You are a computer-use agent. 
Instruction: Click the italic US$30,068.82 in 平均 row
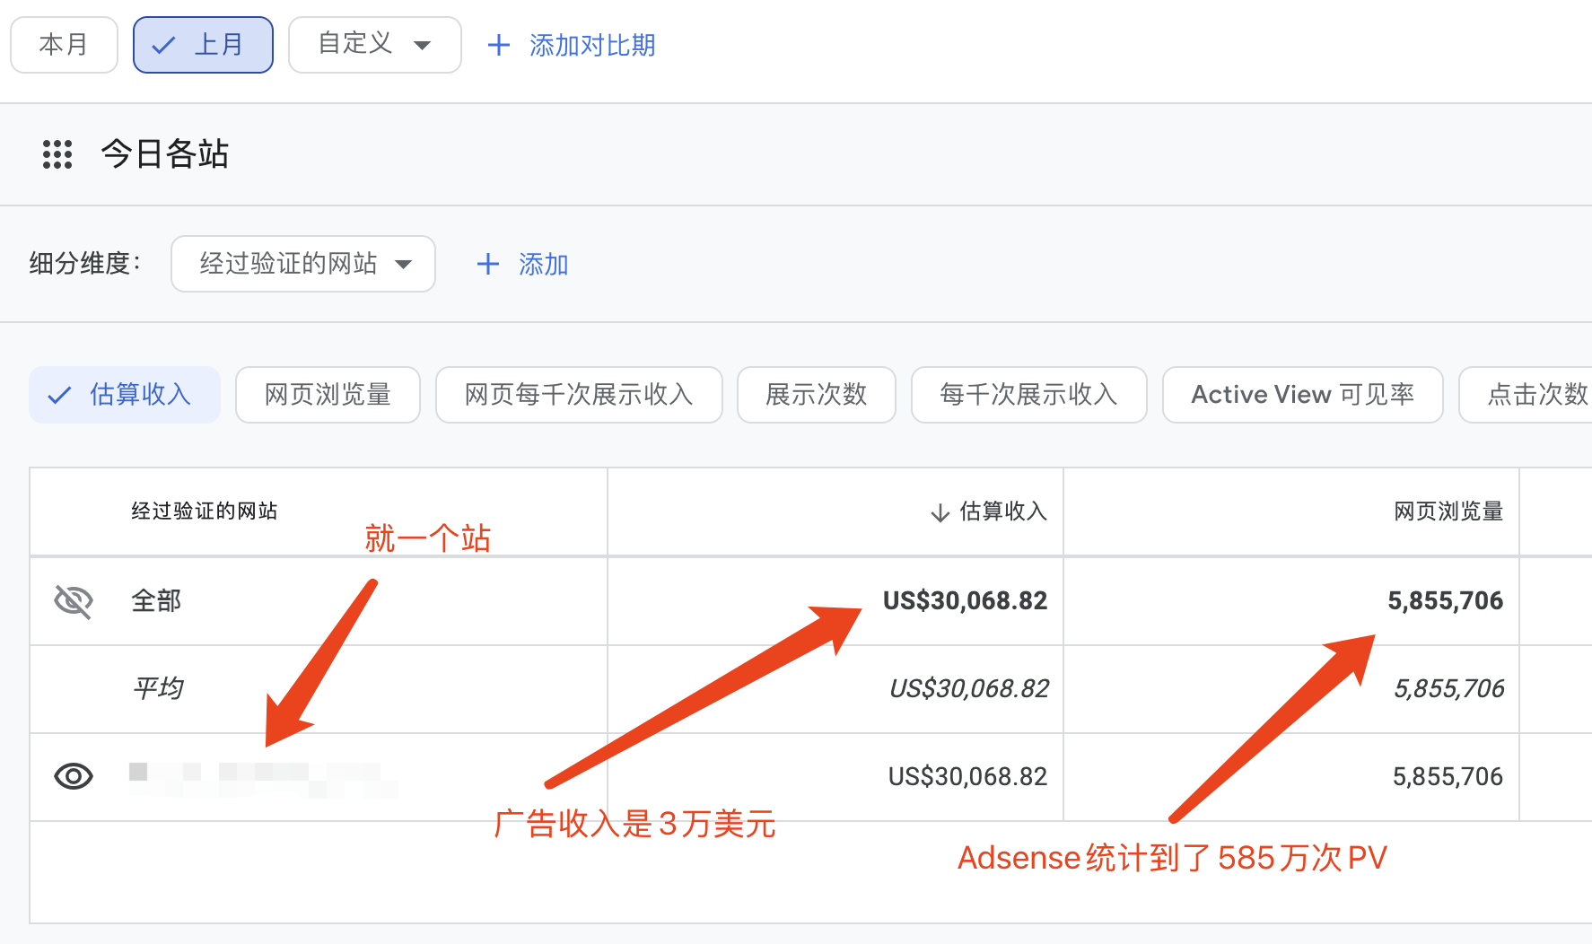point(968,689)
